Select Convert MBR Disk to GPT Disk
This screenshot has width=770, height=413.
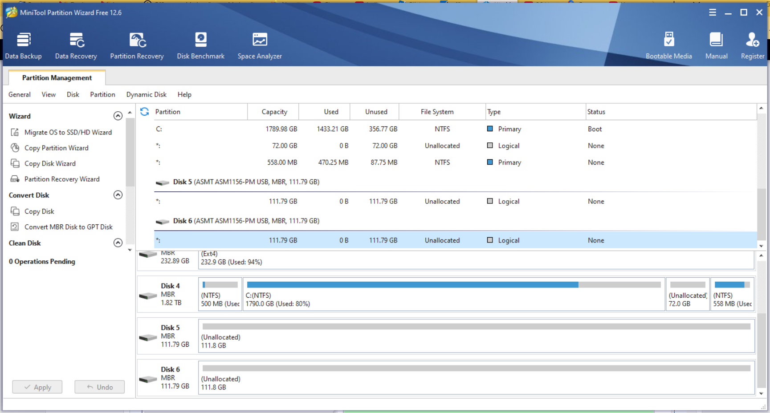[x=68, y=227]
